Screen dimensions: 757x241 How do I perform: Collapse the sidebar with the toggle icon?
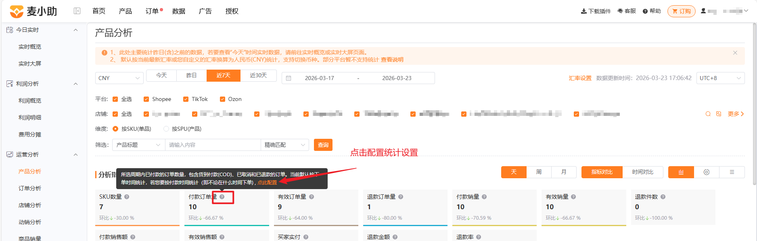(77, 11)
